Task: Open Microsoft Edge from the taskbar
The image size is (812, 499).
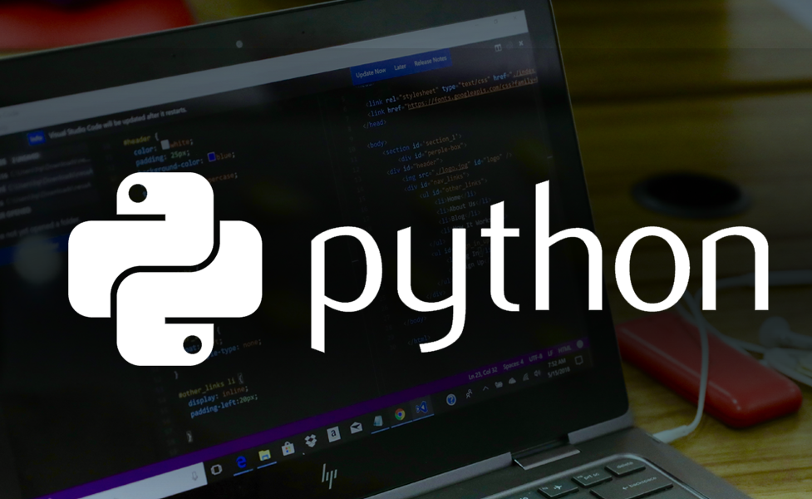Action: click(x=243, y=462)
